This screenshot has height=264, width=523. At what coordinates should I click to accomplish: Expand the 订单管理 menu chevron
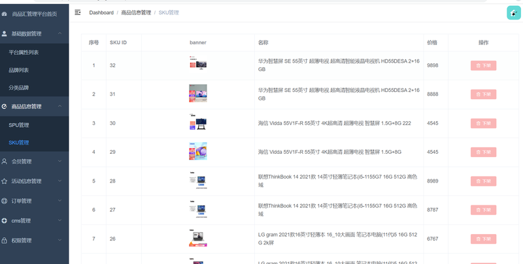59,201
